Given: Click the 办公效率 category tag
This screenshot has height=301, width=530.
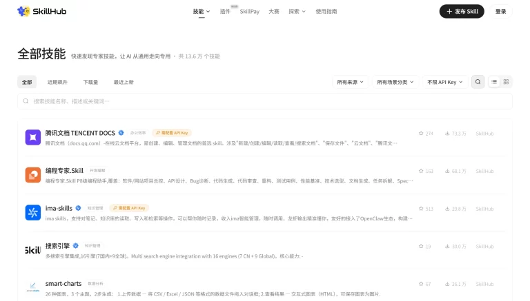Looking at the screenshot, I should [x=138, y=133].
